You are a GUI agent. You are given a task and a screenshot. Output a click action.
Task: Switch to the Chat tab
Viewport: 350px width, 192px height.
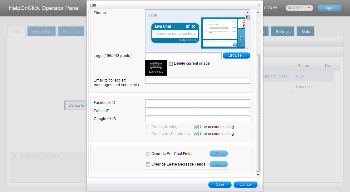tap(16, 32)
